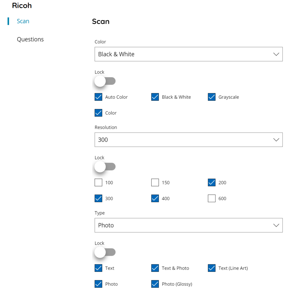
Task: Uncheck the 400 resolution checkbox
Action: tap(155, 198)
